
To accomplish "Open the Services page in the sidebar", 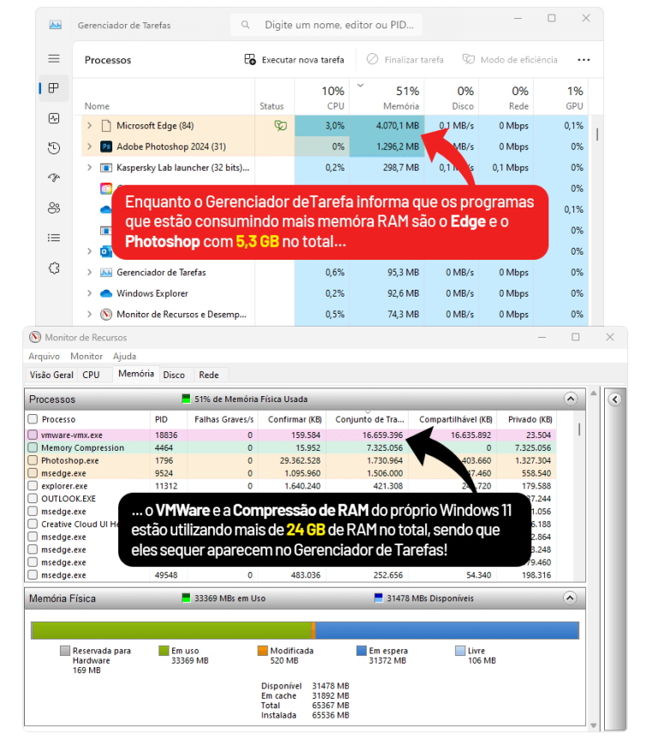I will point(54,267).
